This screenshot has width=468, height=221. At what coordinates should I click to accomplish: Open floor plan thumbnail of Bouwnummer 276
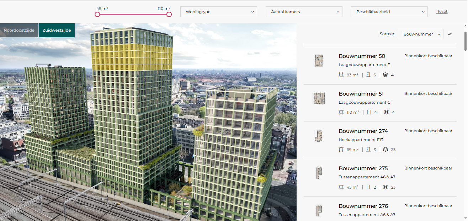click(319, 210)
